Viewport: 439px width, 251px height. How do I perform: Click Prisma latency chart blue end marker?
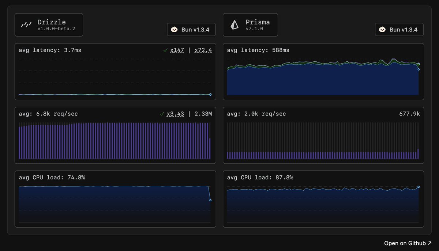point(419,69)
